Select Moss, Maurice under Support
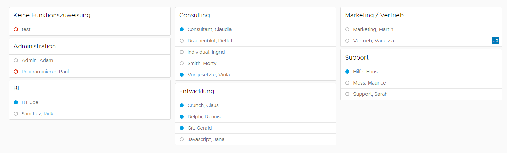 (x=369, y=83)
